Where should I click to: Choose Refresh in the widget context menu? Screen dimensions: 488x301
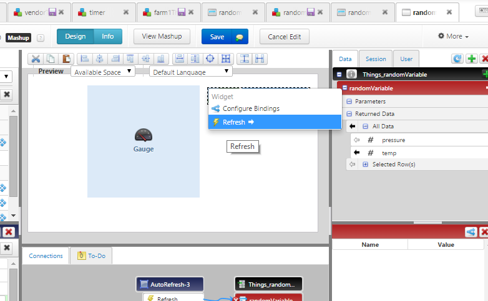click(275, 122)
